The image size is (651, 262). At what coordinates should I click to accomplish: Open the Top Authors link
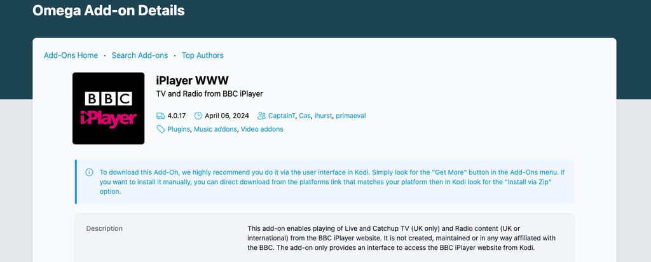pos(203,55)
